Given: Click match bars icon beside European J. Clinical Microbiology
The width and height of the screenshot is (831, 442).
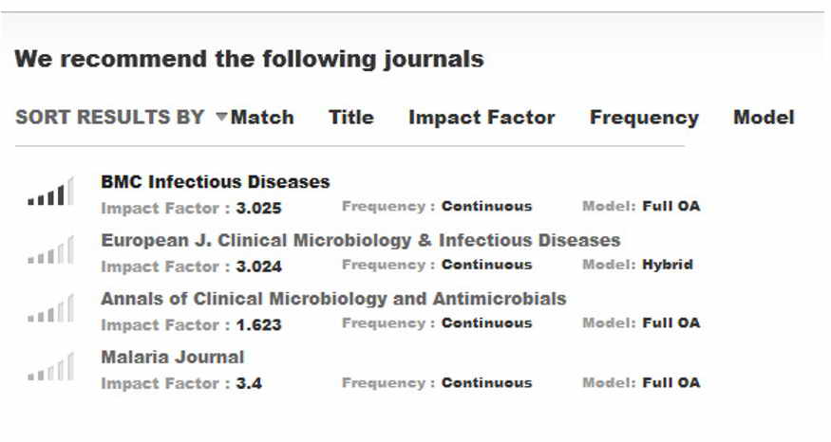Looking at the screenshot, I should pos(50,249).
